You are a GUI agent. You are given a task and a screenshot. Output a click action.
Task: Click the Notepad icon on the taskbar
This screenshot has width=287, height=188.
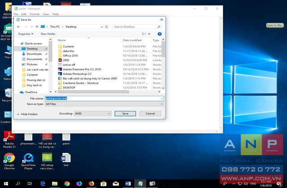click(140, 184)
